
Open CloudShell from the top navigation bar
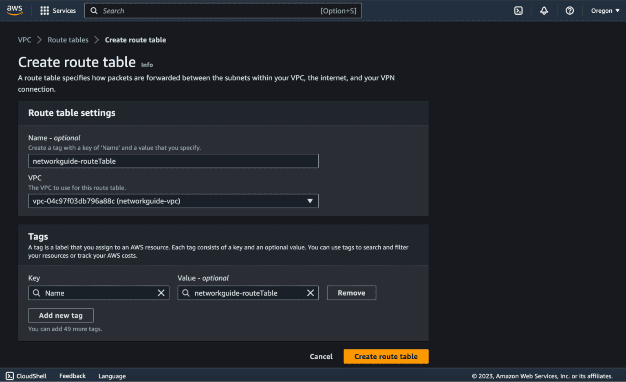pos(518,10)
